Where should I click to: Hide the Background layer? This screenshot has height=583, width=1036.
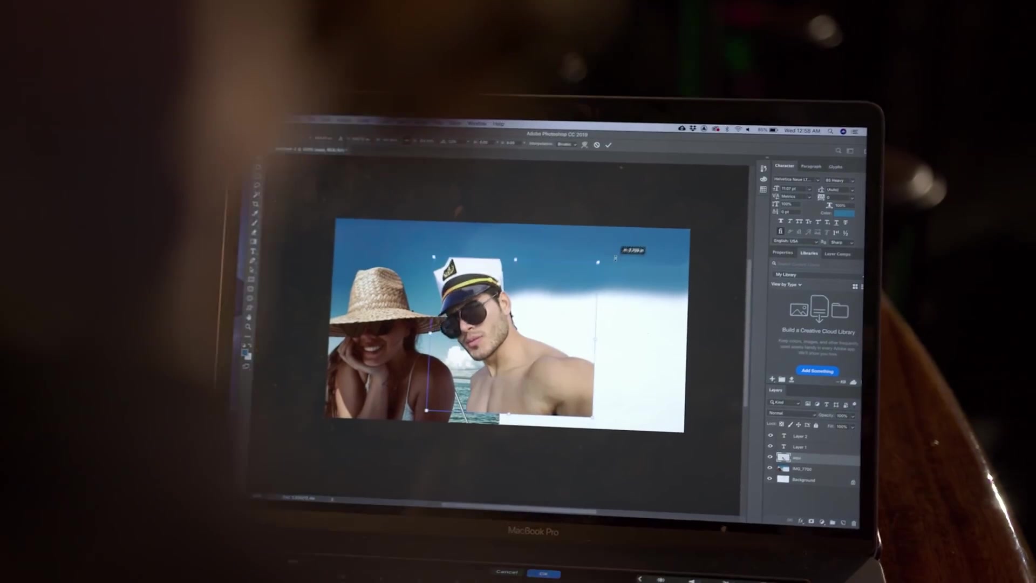pos(769,478)
